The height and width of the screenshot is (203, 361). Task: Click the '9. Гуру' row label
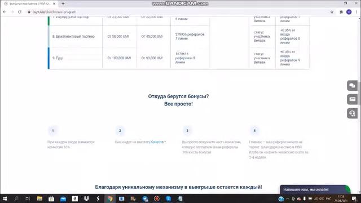coord(58,58)
